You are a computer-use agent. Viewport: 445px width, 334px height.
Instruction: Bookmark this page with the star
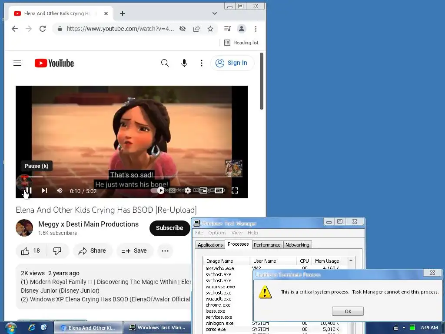(x=210, y=29)
